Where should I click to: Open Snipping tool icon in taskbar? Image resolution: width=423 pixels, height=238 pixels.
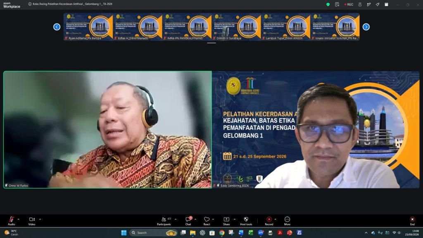231,233
